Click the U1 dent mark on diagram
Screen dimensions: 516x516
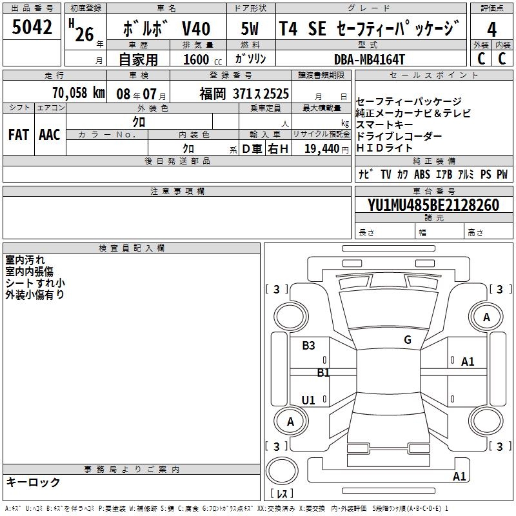coord(308,400)
